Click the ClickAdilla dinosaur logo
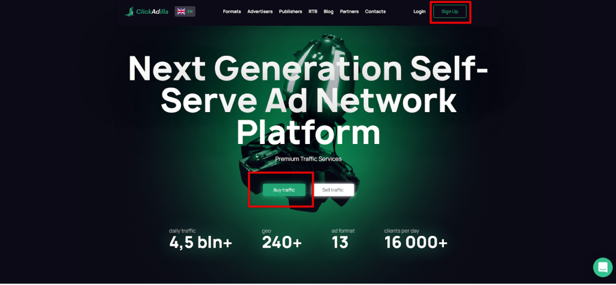The image size is (616, 285). (147, 11)
